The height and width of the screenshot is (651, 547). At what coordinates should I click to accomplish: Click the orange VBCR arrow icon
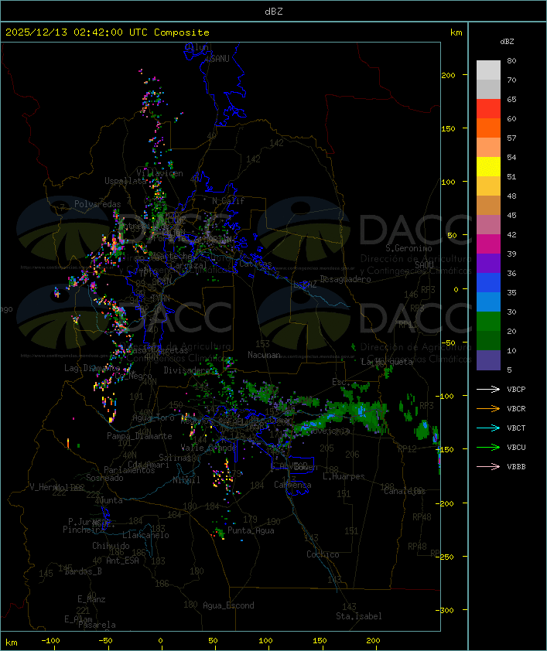[x=488, y=408]
